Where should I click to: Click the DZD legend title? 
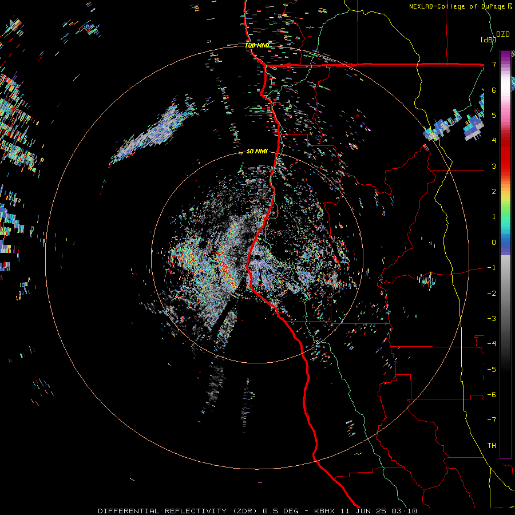click(x=503, y=34)
